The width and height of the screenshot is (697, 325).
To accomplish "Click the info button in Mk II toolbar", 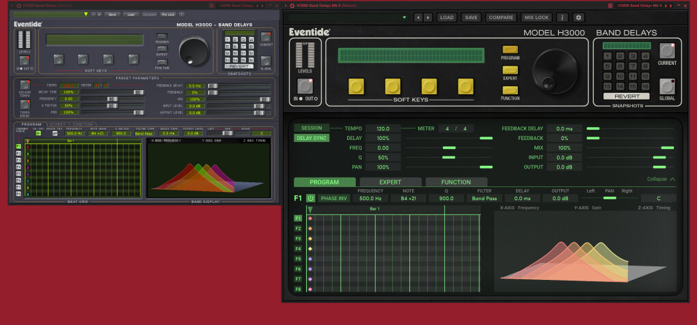I will click(562, 17).
